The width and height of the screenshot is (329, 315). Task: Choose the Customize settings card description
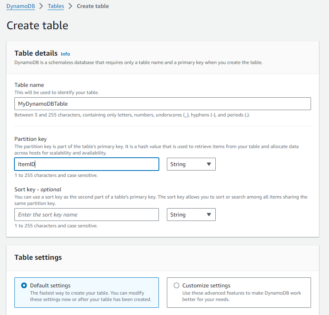click(241, 296)
